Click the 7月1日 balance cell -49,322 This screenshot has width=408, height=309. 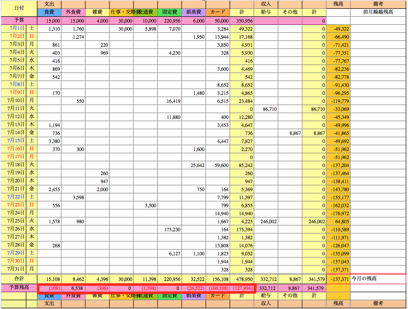338,29
